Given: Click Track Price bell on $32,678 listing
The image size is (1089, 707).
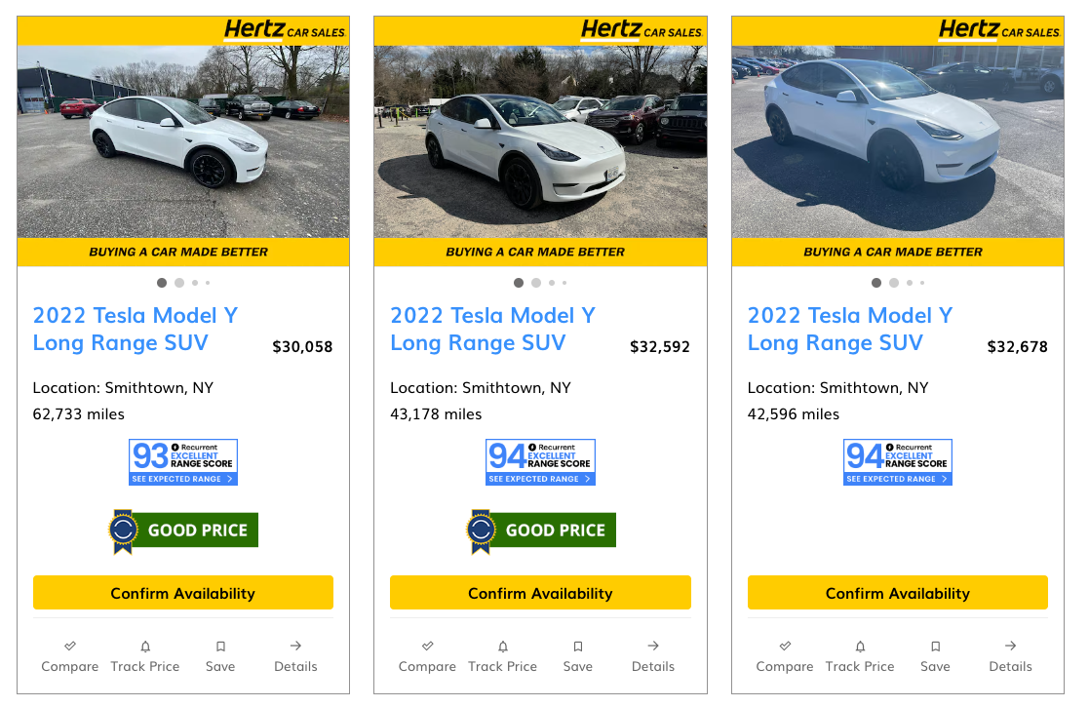Looking at the screenshot, I should [x=860, y=646].
